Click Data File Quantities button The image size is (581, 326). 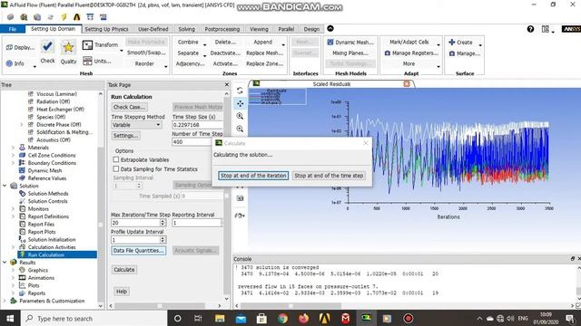pos(138,250)
